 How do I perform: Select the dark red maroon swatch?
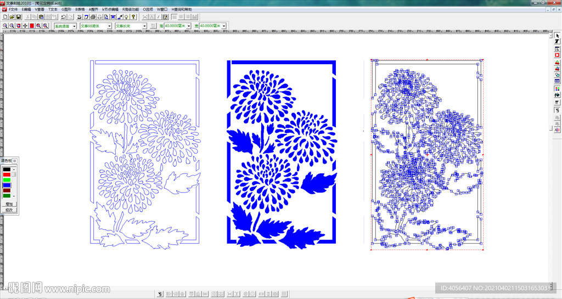[7, 190]
